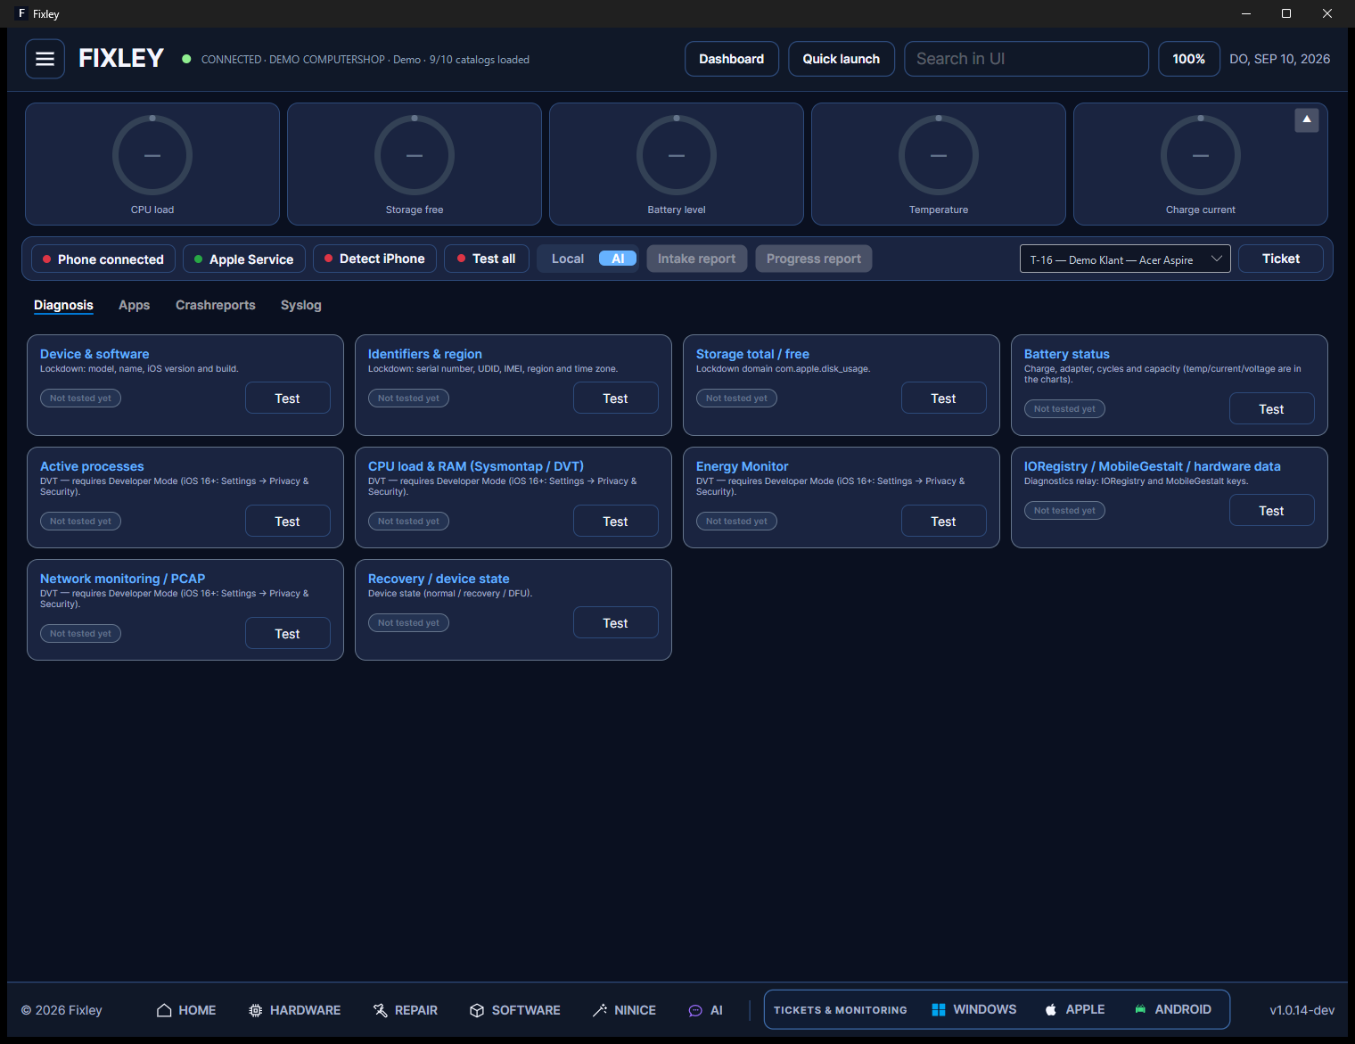Click the Quick launch button

coord(842,59)
